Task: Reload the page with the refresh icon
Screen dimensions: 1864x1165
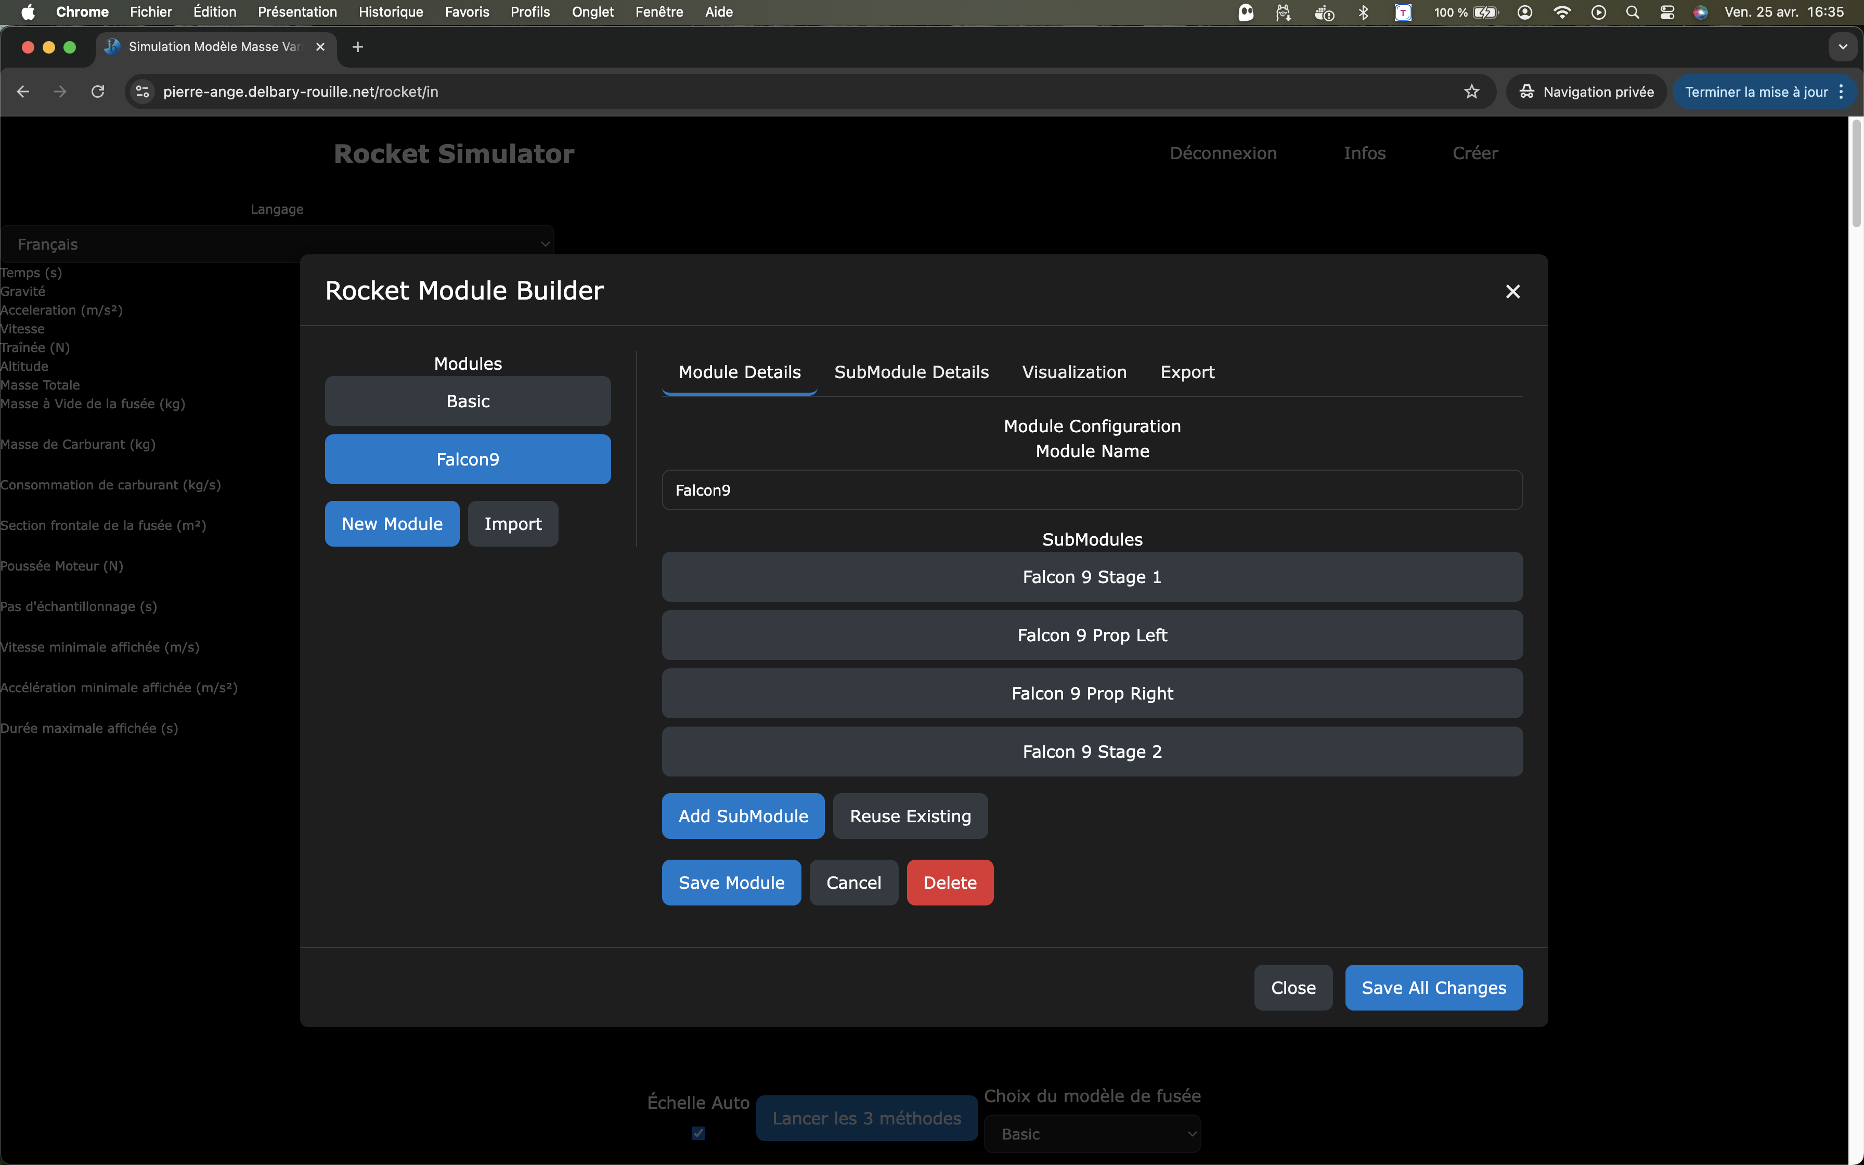Action: pyautogui.click(x=98, y=92)
